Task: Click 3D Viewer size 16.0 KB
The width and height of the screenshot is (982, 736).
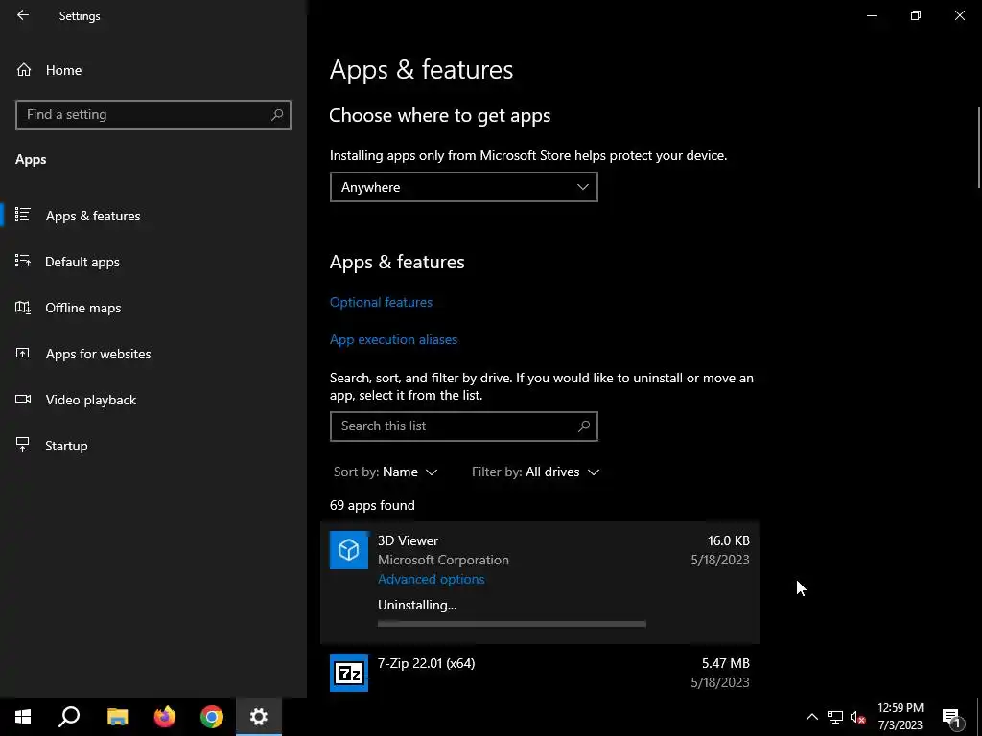Action: click(x=729, y=540)
